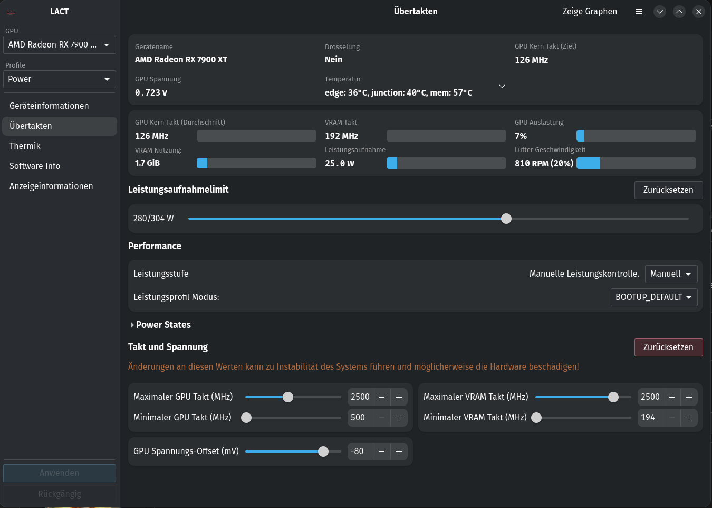Expand the Power States section
This screenshot has height=508, width=712.
(x=161, y=325)
